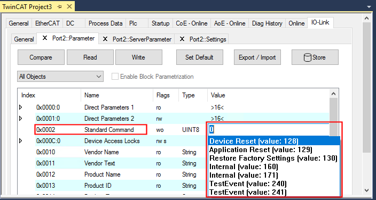Open the IO-Link General sub-tab
Screen dimensions: 376x200
point(23,39)
